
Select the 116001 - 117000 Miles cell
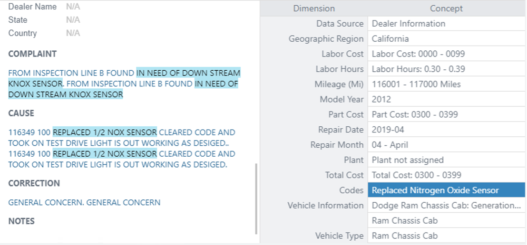tap(446, 84)
